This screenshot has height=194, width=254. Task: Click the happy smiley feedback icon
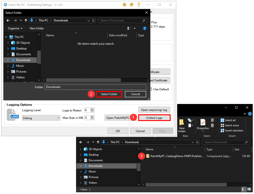coord(124,5)
